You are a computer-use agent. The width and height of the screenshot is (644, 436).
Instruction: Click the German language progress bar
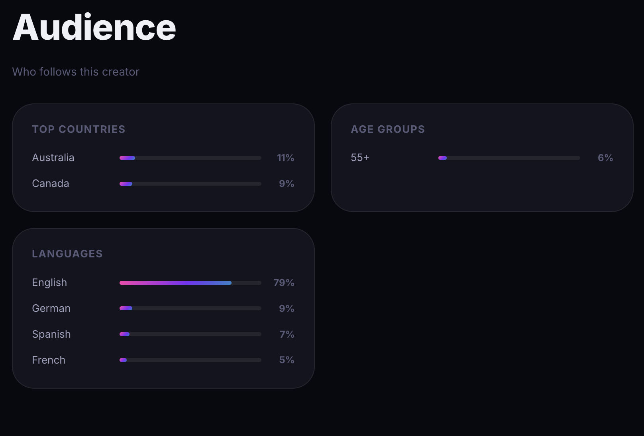coord(190,308)
